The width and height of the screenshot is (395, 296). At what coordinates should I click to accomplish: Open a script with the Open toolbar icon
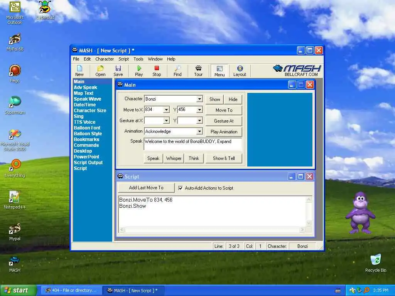pos(100,71)
